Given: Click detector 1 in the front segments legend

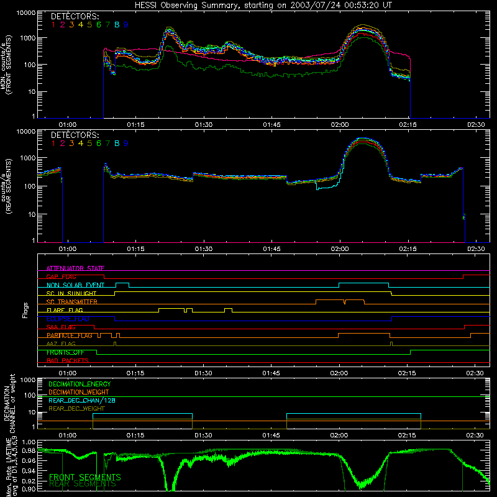Looking at the screenshot, I should [53, 25].
